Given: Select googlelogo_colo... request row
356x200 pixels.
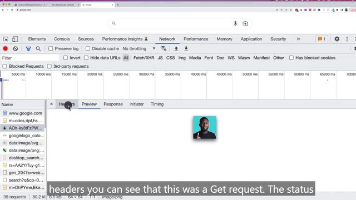Looking at the screenshot, I should [22, 136].
